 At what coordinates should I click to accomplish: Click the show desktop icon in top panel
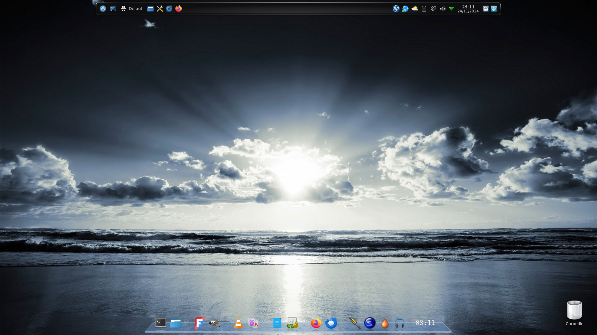pos(113,9)
